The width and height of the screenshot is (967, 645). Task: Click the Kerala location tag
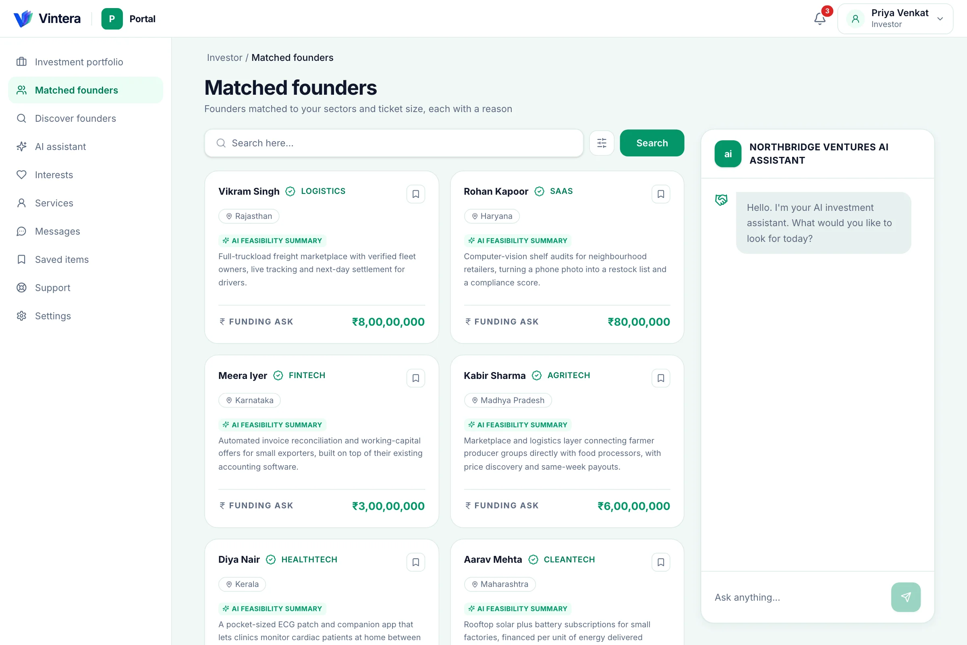point(242,584)
